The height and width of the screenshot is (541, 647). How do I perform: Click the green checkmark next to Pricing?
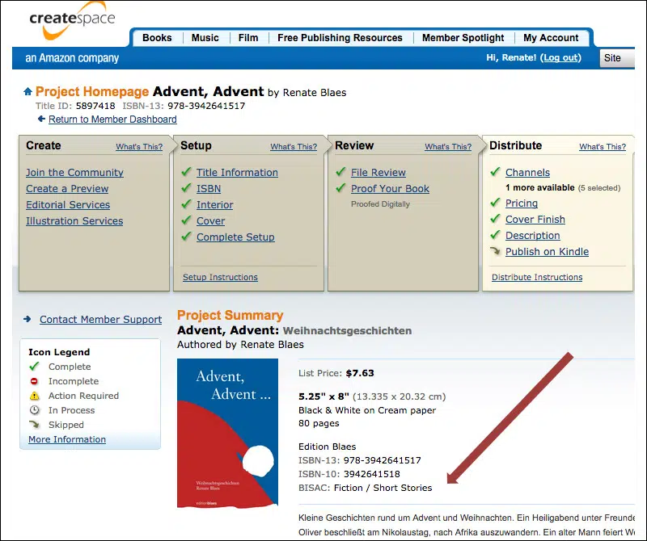pos(495,203)
